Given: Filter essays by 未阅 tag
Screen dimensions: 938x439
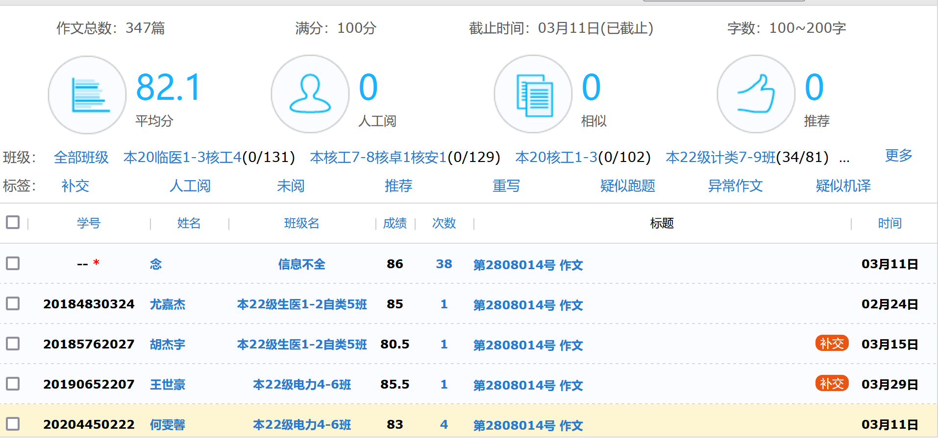Looking at the screenshot, I should click(291, 186).
